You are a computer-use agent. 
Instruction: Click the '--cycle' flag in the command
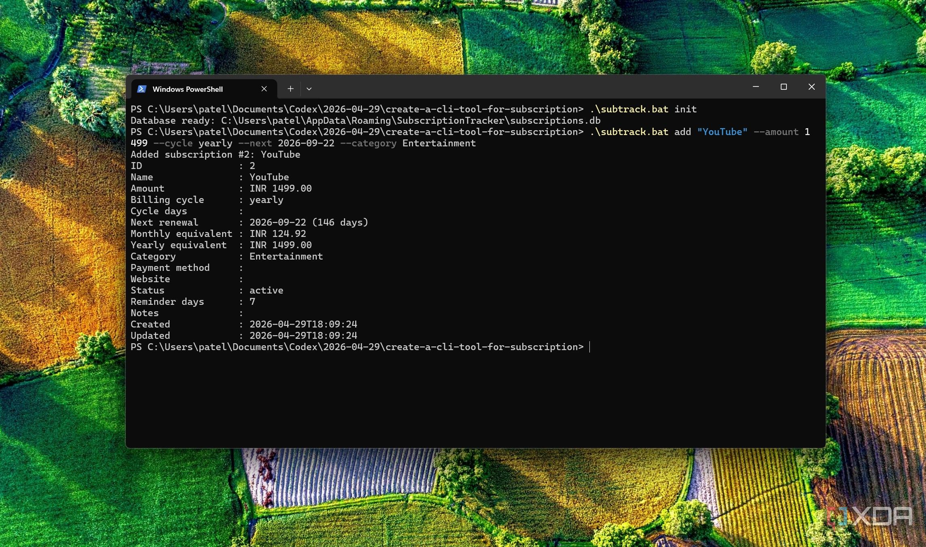173,143
